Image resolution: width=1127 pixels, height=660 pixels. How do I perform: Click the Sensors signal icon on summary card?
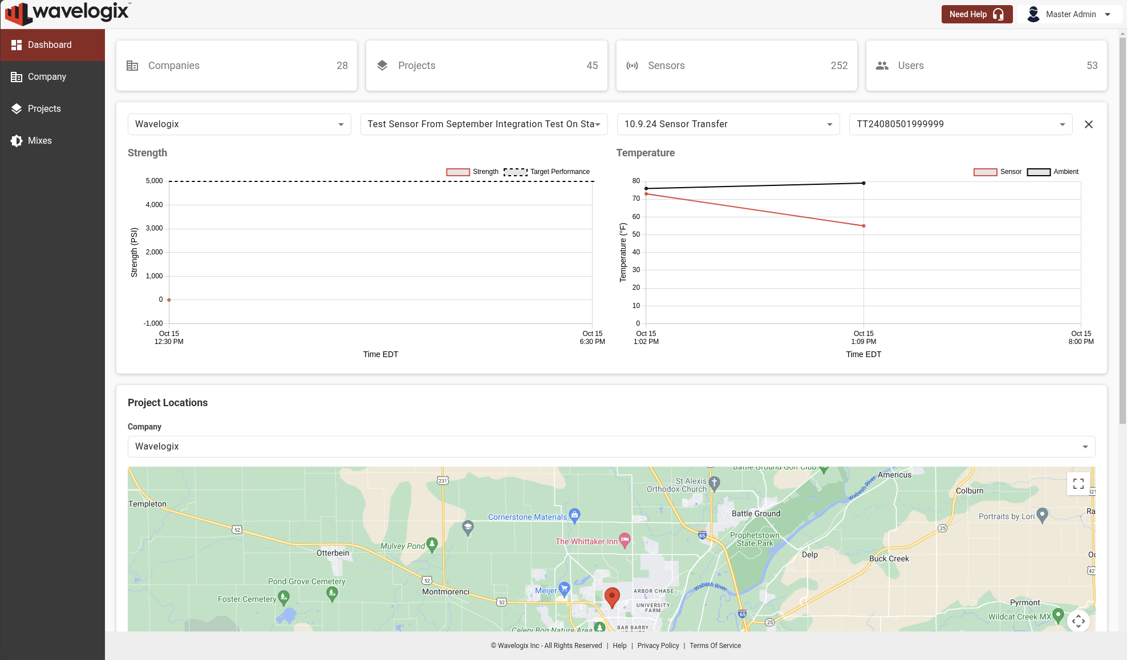(632, 65)
